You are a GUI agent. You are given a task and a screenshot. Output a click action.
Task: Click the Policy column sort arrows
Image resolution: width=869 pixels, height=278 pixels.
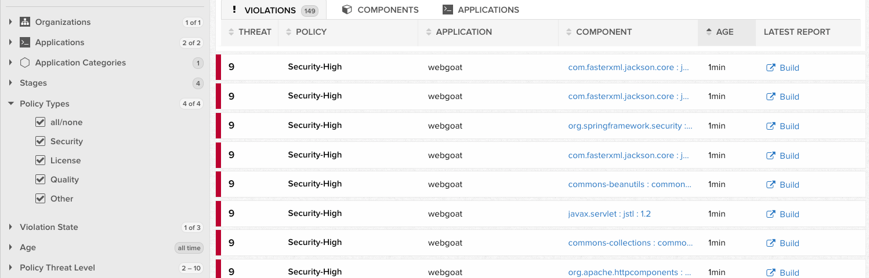[x=289, y=32]
